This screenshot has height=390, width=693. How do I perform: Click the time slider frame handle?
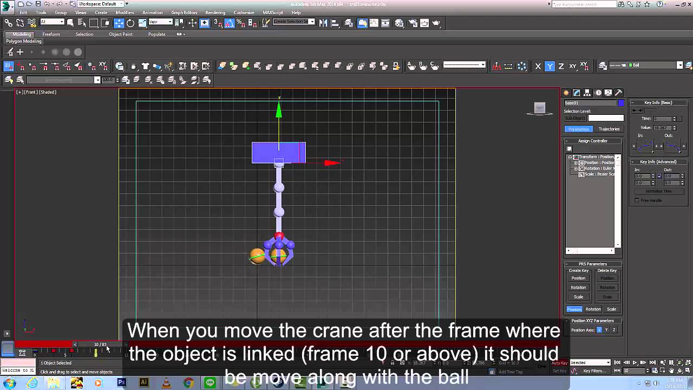100,344
